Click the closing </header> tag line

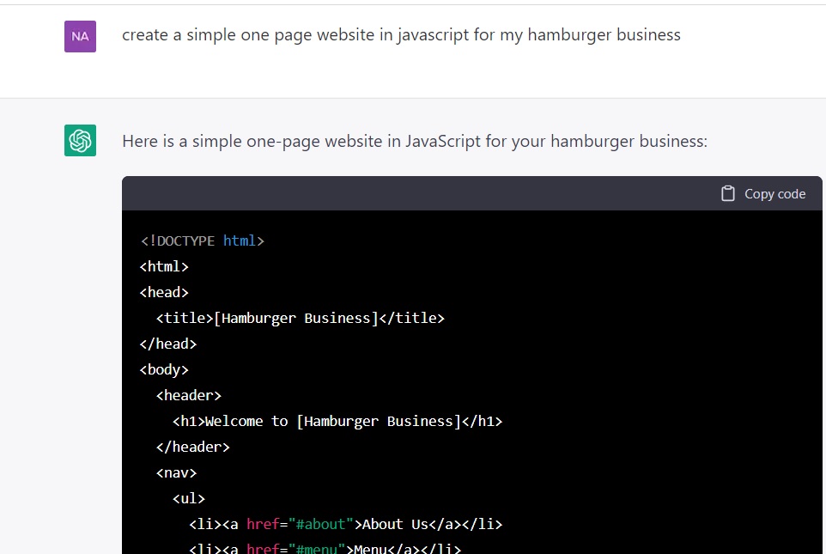point(193,447)
